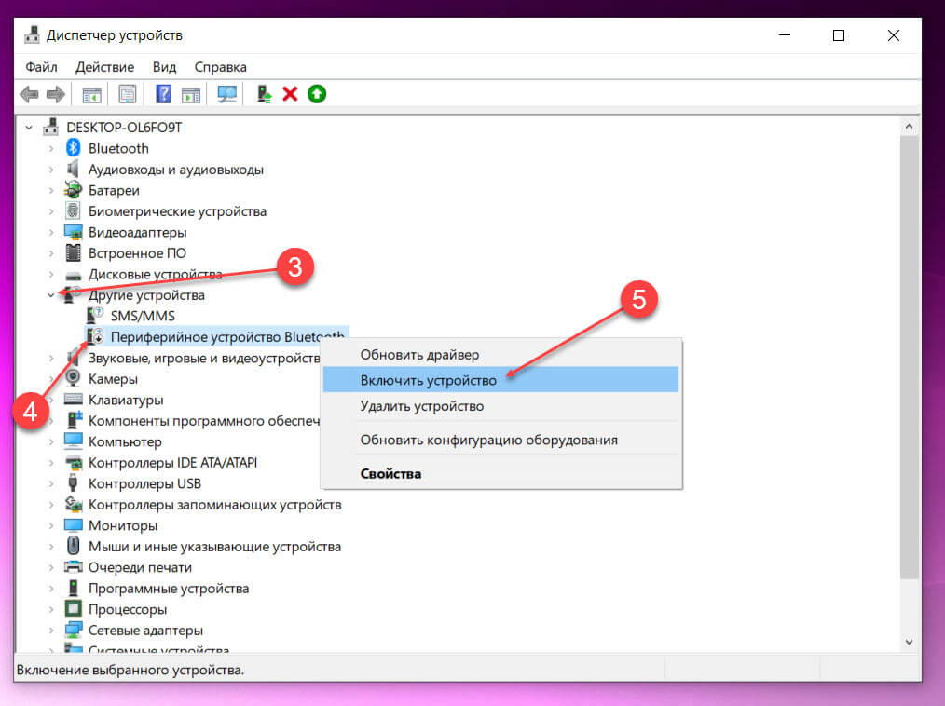Open Свойства from context menu
The width and height of the screenshot is (945, 706).
500,473
